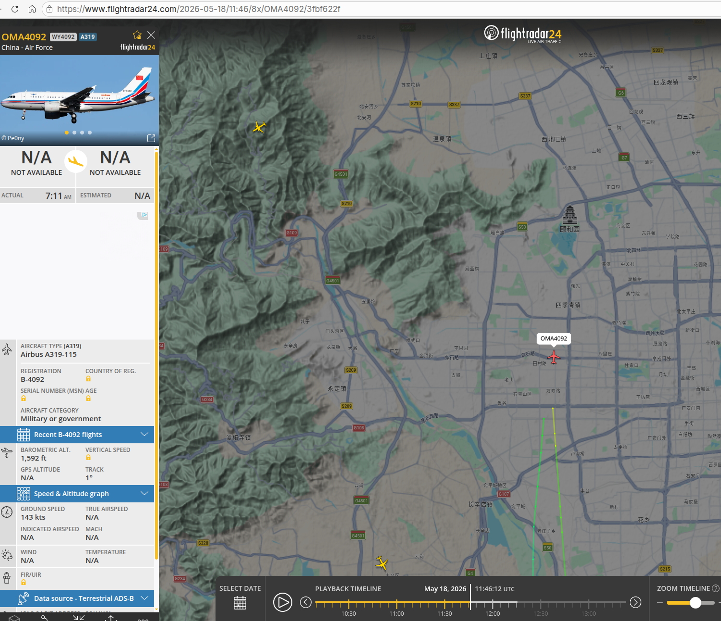Viewport: 721px width, 621px height.
Task: Select the red OMA4092 aircraft on map
Action: click(554, 357)
